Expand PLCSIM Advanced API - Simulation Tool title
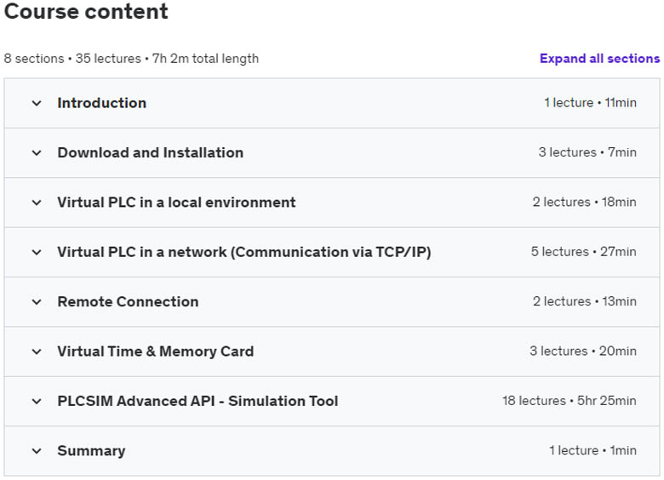 197,401
